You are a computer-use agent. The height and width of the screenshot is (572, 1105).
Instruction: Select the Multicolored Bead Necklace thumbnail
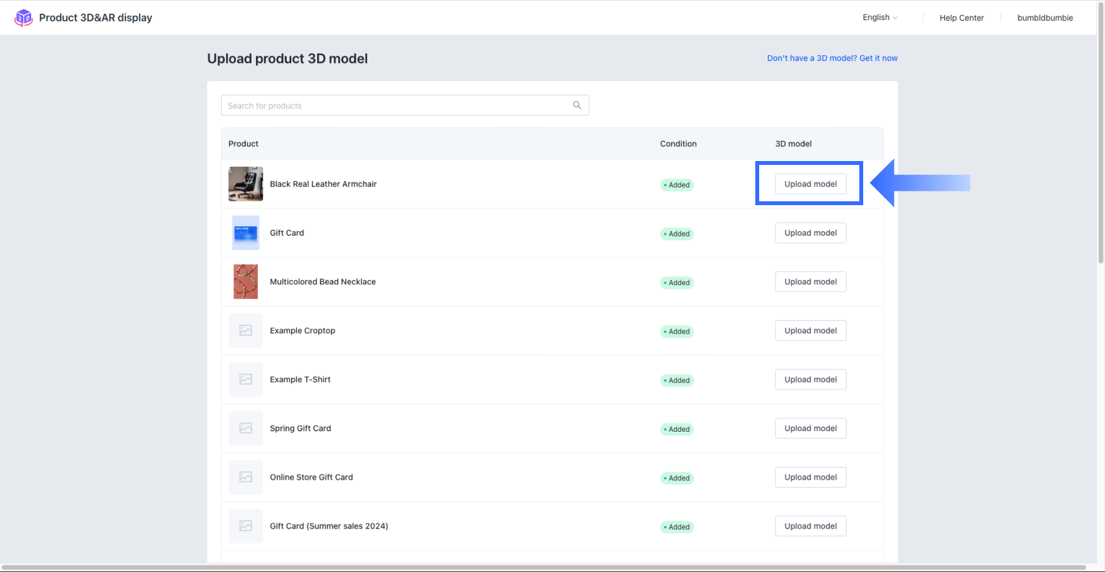[x=246, y=282]
